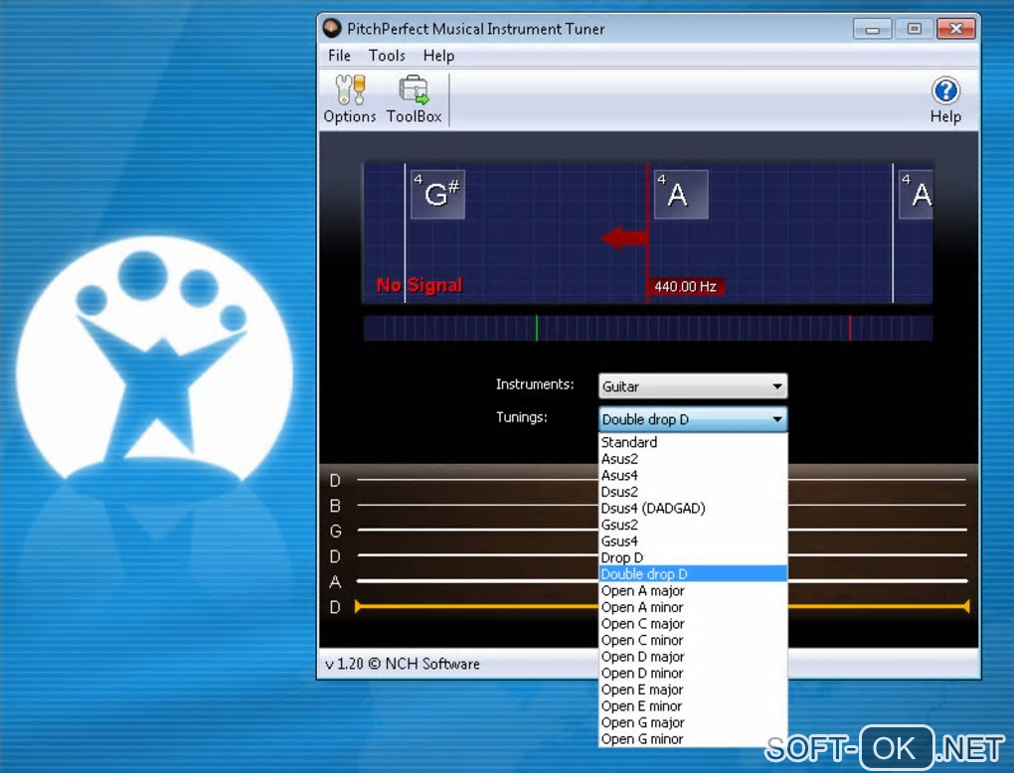Image resolution: width=1014 pixels, height=773 pixels.
Task: Select the B string
Action: pyautogui.click(x=478, y=506)
